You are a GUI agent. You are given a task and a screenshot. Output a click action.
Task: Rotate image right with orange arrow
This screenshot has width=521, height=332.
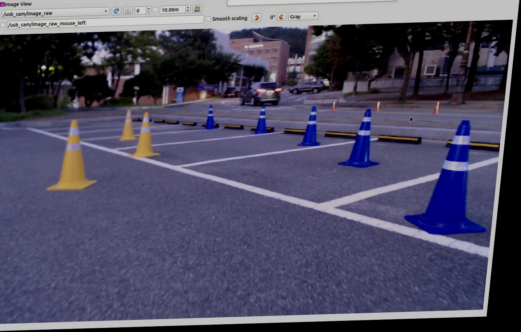pos(282,17)
